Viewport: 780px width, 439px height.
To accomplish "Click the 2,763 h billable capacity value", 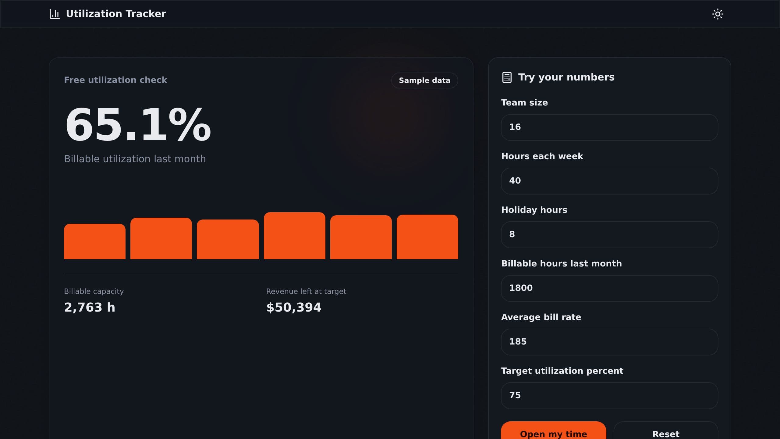I will pyautogui.click(x=90, y=307).
